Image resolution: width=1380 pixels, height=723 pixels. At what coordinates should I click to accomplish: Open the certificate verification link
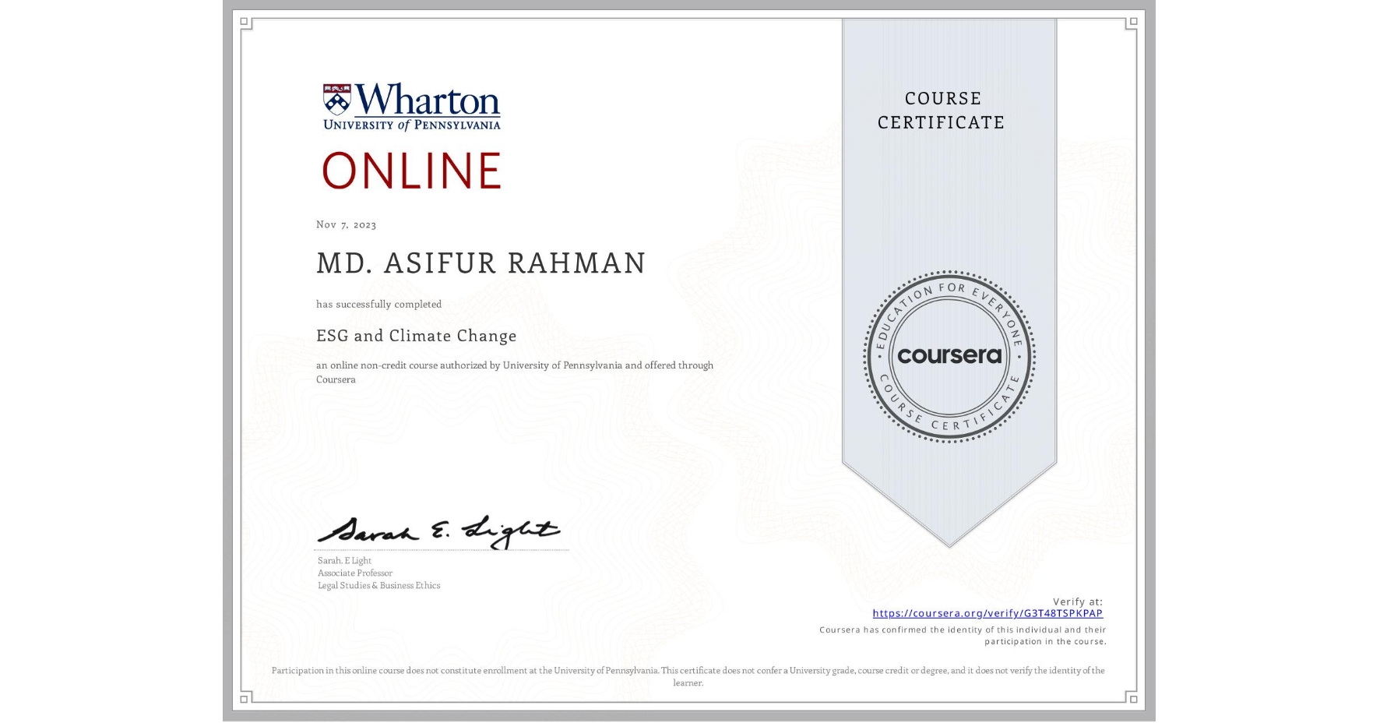[987, 613]
